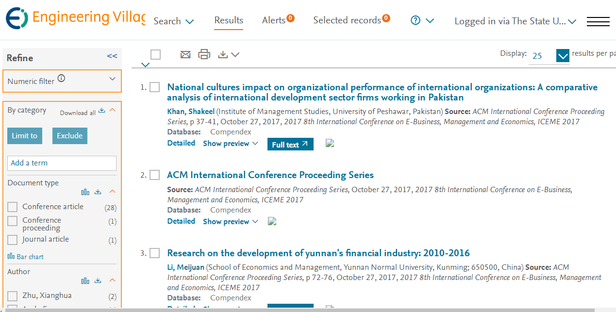Click author Khan, Shakeel
Image resolution: width=616 pixels, height=312 pixels.
coord(191,112)
